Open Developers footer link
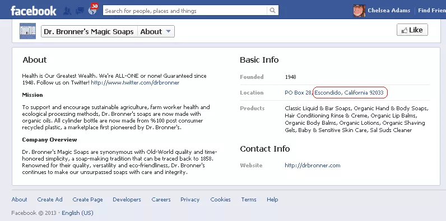446x221 pixels. tap(127, 199)
